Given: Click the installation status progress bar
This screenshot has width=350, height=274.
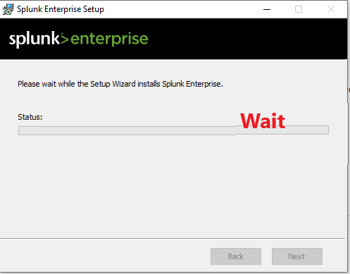Looking at the screenshot, I should point(173,130).
